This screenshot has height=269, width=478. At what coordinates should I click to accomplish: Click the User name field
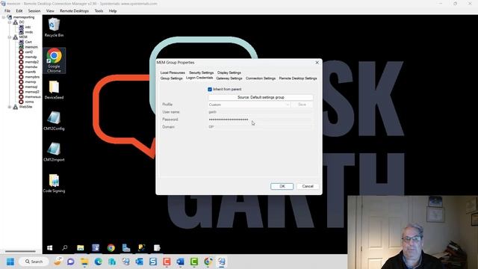point(260,112)
